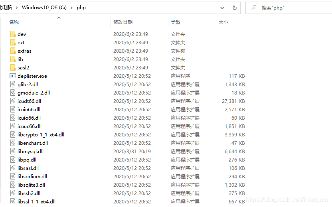
Task: Click the libsasl.dll file icon
Action: pyautogui.click(x=13, y=168)
